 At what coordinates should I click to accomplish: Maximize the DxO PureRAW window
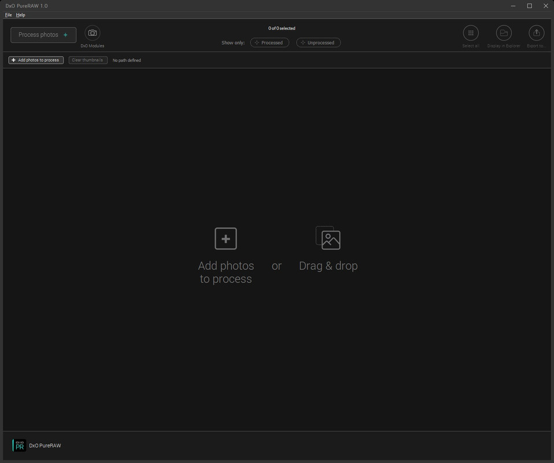coord(529,6)
